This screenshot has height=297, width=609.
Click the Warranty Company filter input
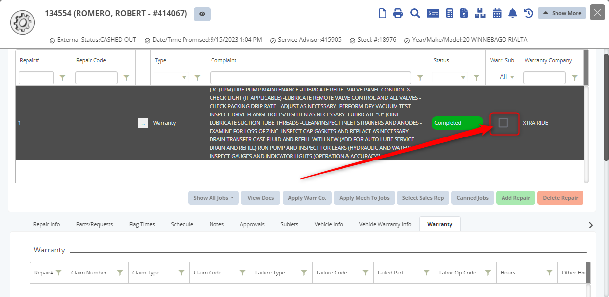click(x=544, y=77)
